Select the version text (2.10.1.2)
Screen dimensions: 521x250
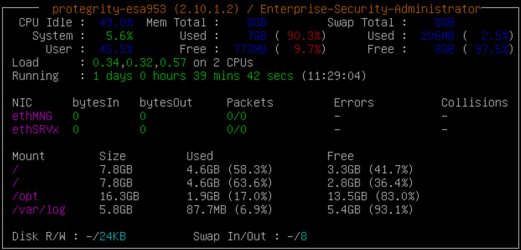(x=207, y=9)
